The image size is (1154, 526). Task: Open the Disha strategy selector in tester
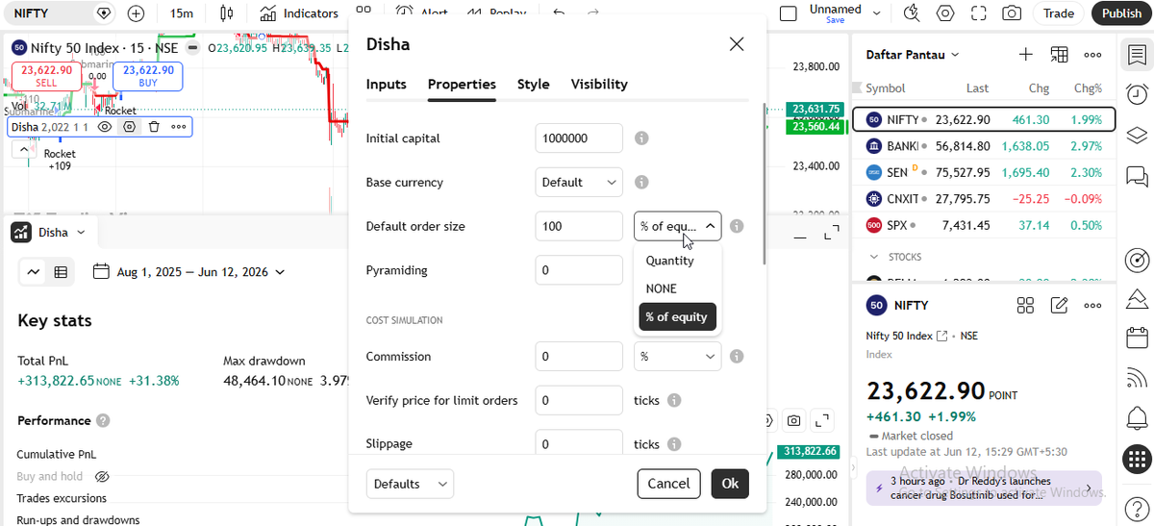48,232
